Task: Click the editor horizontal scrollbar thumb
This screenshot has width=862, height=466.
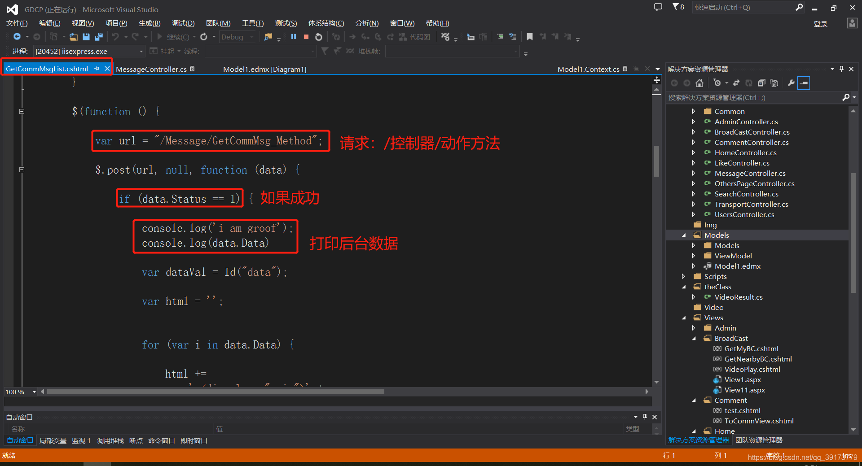Action: click(215, 392)
